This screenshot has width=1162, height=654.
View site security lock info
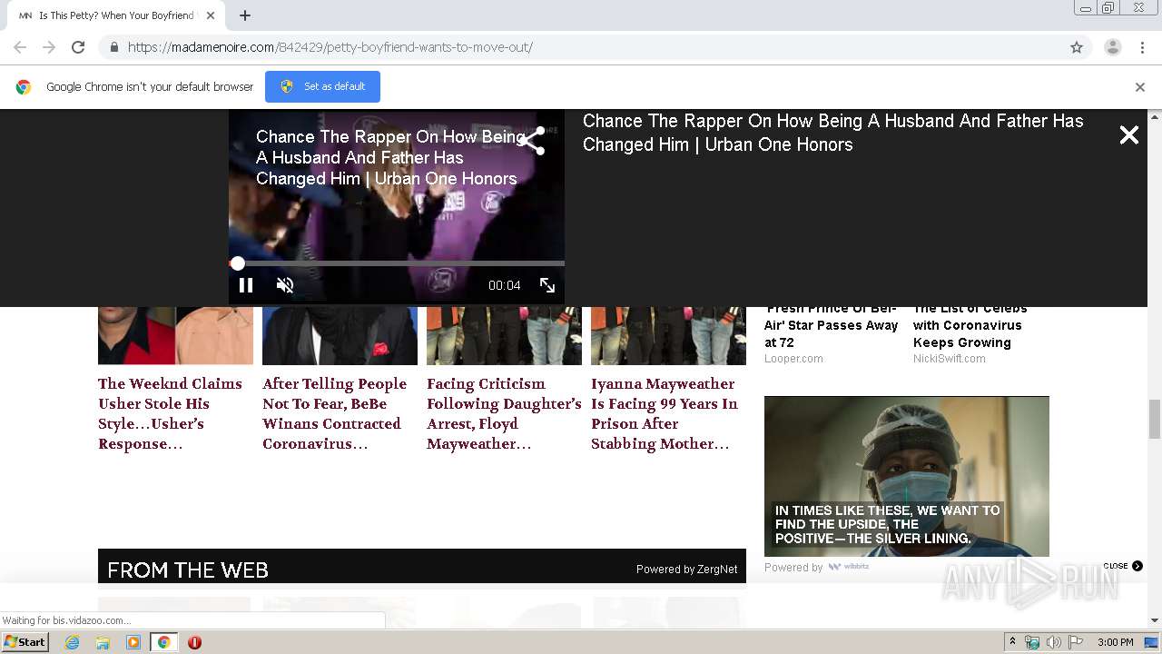(x=113, y=47)
